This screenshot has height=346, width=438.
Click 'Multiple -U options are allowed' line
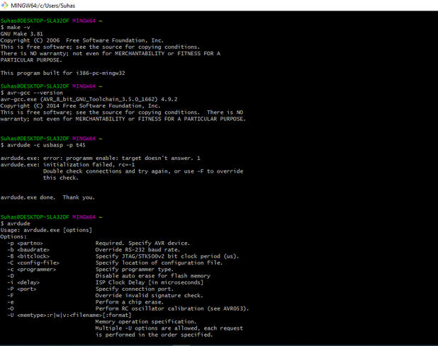[x=169, y=328]
